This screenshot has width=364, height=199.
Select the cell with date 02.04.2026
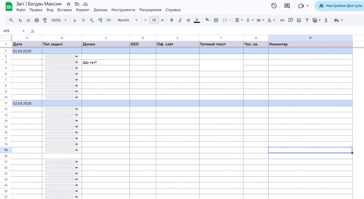tap(27, 103)
